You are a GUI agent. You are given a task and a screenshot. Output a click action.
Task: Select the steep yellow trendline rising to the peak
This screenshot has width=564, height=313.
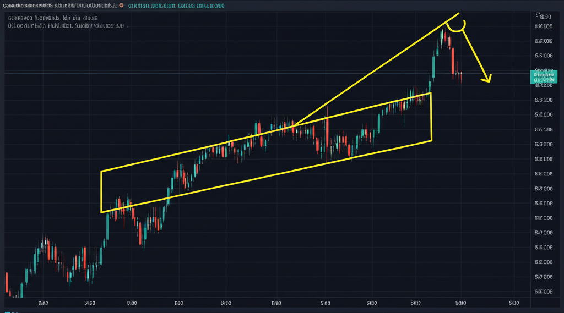(x=375, y=70)
